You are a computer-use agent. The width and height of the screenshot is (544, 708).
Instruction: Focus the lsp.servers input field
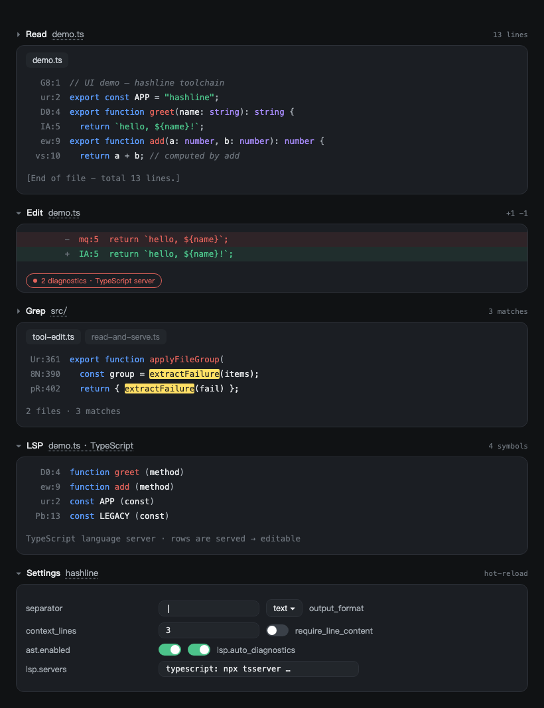[259, 669]
